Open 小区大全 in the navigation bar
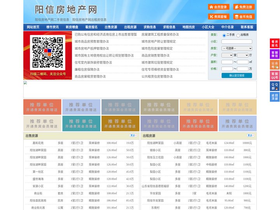This screenshot has height=210, width=280. 208,27
